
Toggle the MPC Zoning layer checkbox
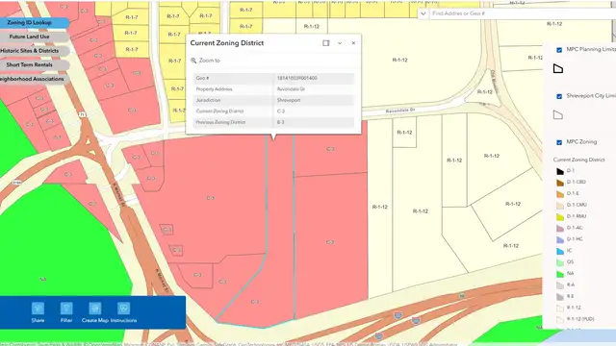click(x=559, y=142)
